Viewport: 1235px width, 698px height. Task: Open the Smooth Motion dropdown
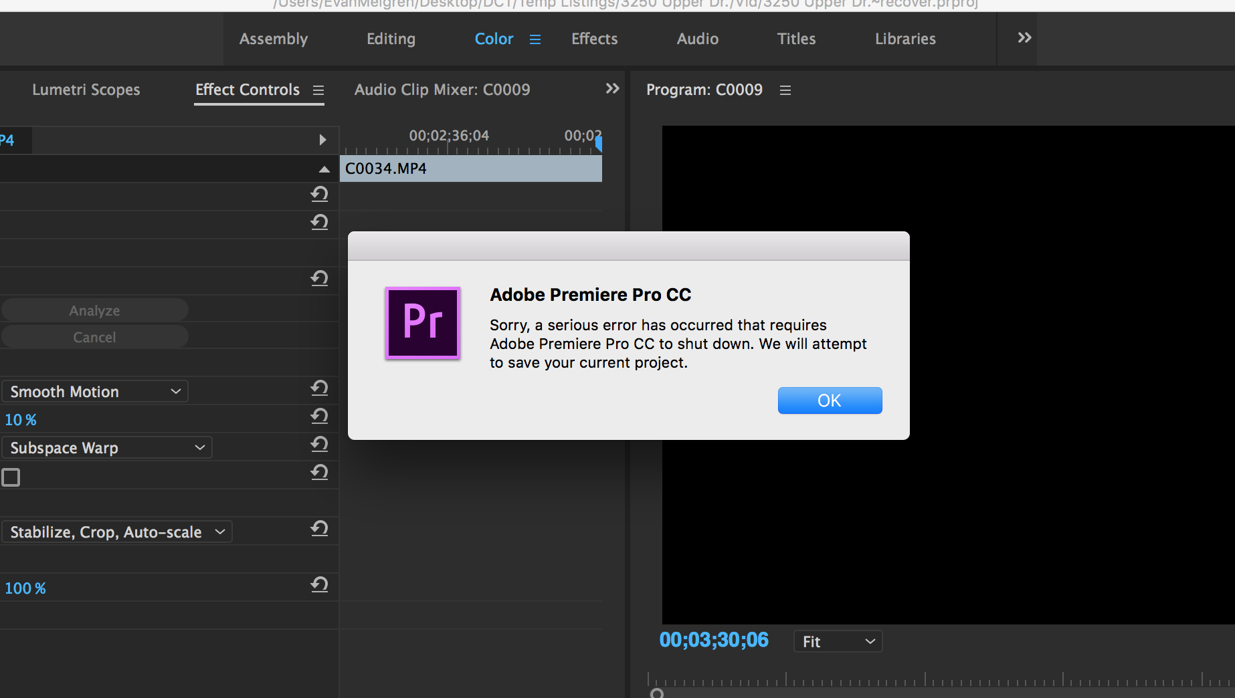(95, 392)
